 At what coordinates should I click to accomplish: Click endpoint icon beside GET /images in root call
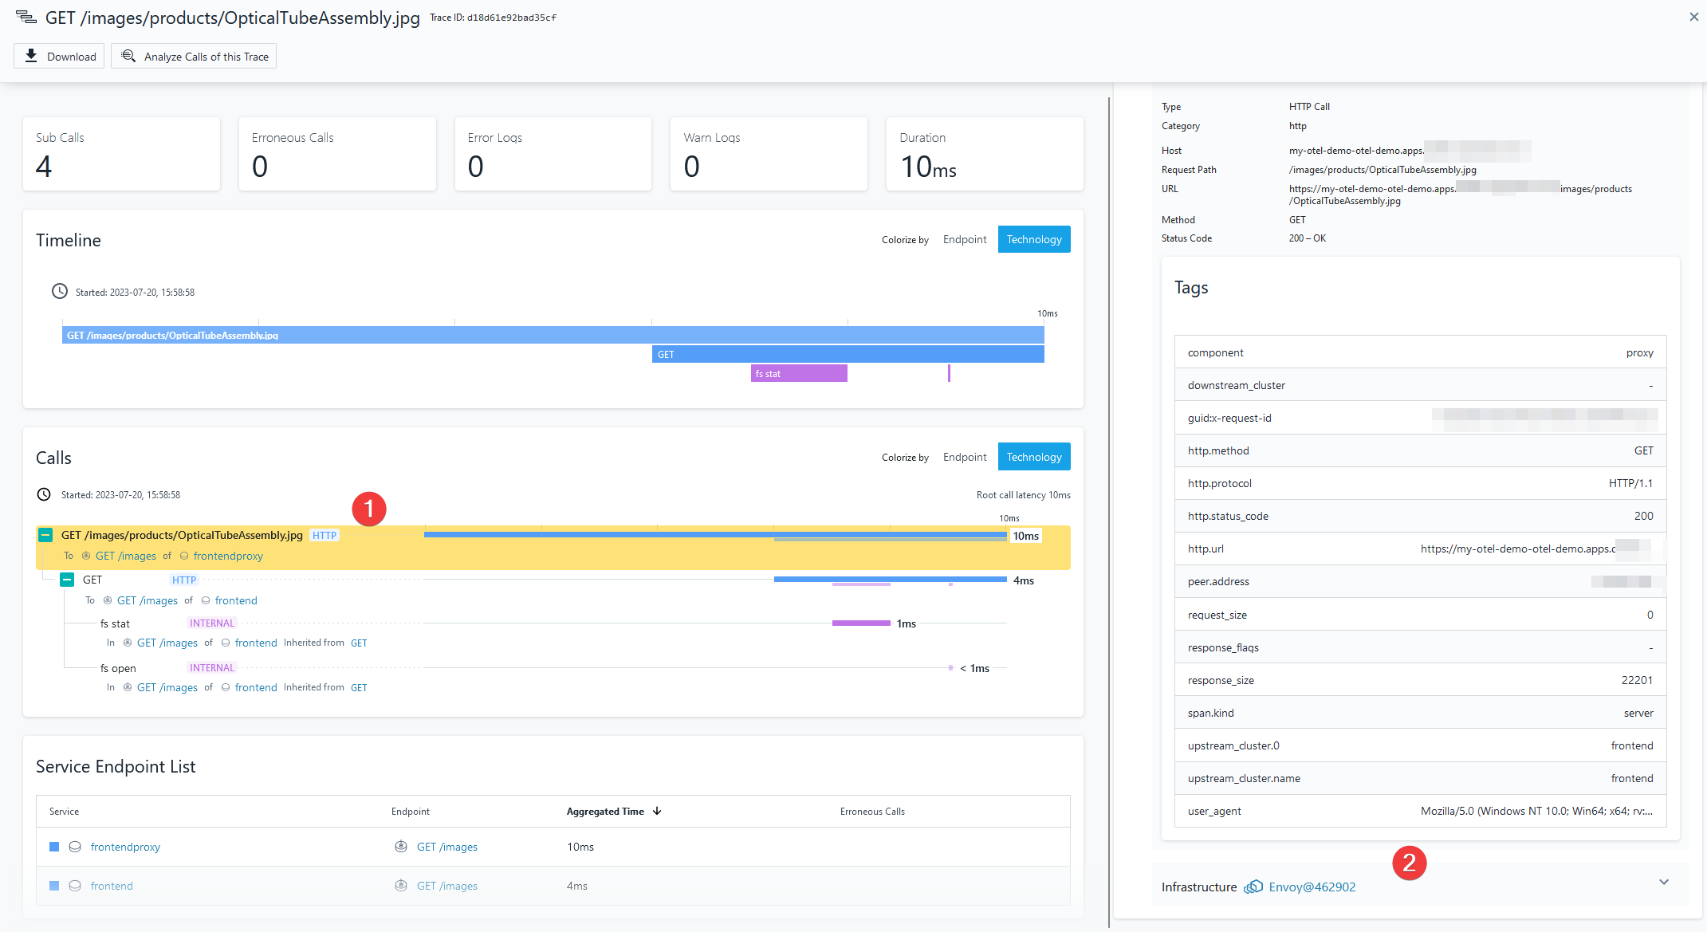click(x=86, y=556)
